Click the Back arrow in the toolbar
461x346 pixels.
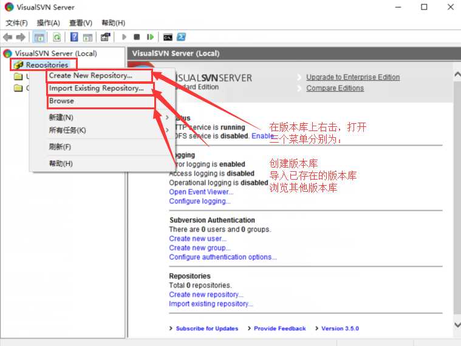(7, 37)
